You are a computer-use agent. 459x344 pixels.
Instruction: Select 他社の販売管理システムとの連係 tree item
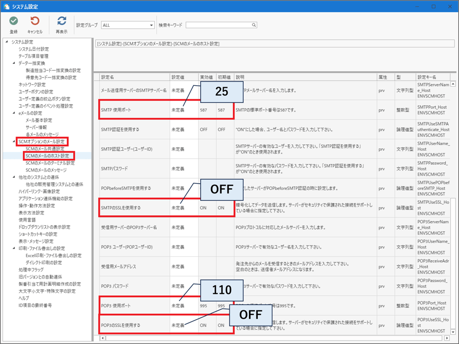coord(55,184)
